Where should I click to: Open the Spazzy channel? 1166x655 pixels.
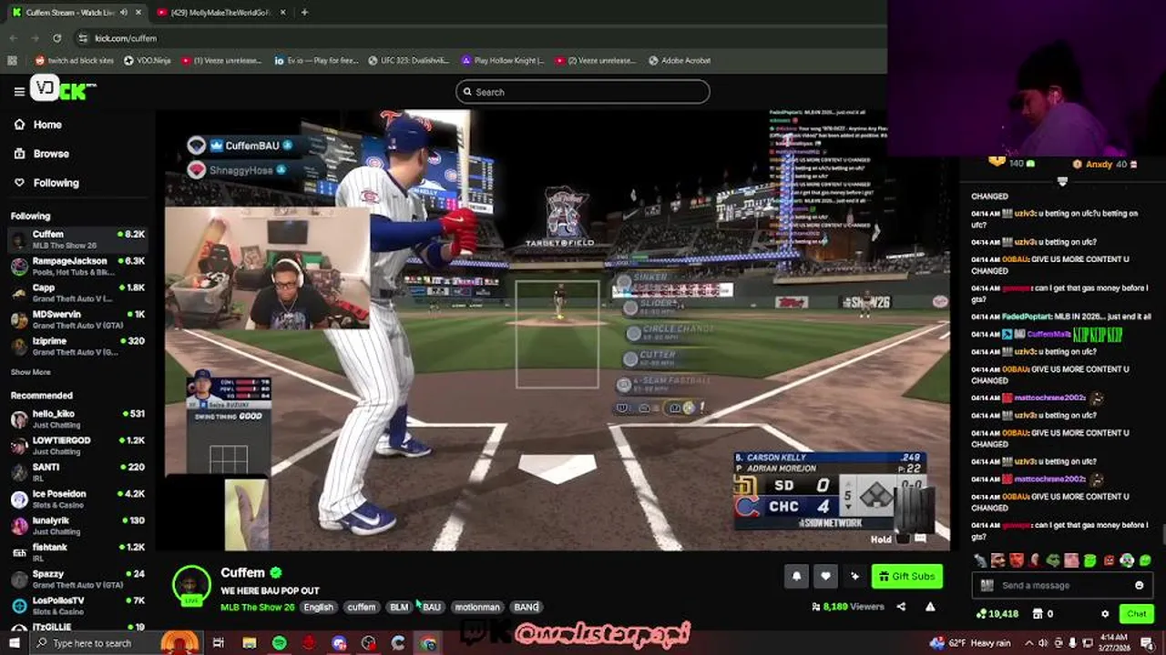coord(77,579)
